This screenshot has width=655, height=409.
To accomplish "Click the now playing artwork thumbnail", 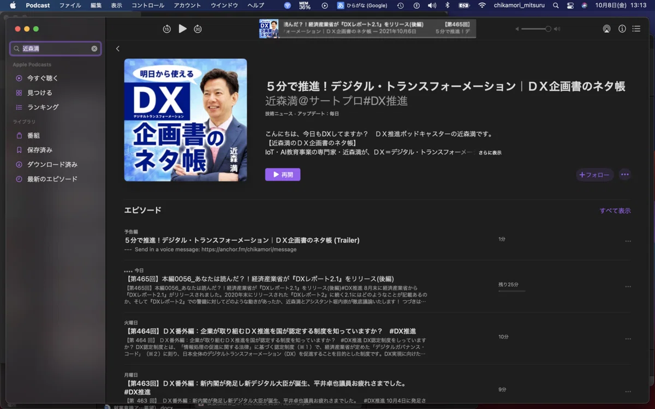I will (x=269, y=29).
